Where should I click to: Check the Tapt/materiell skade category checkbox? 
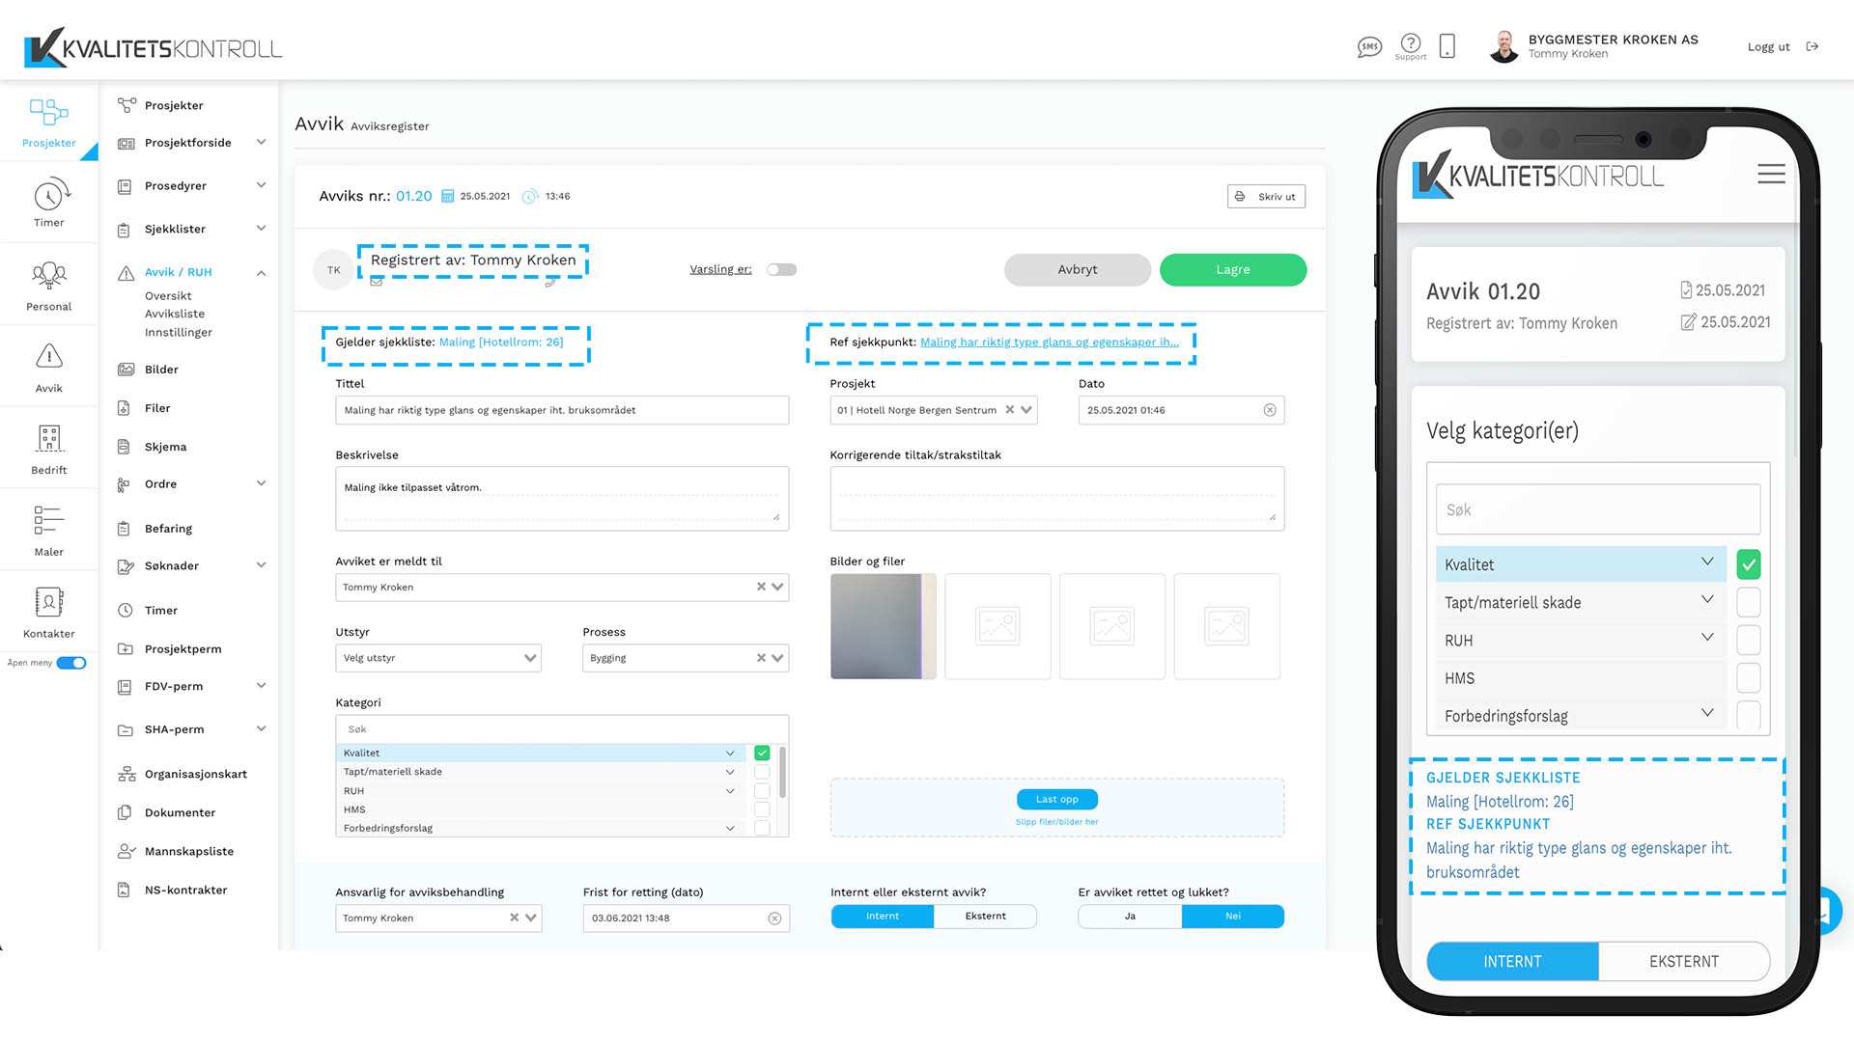point(762,772)
